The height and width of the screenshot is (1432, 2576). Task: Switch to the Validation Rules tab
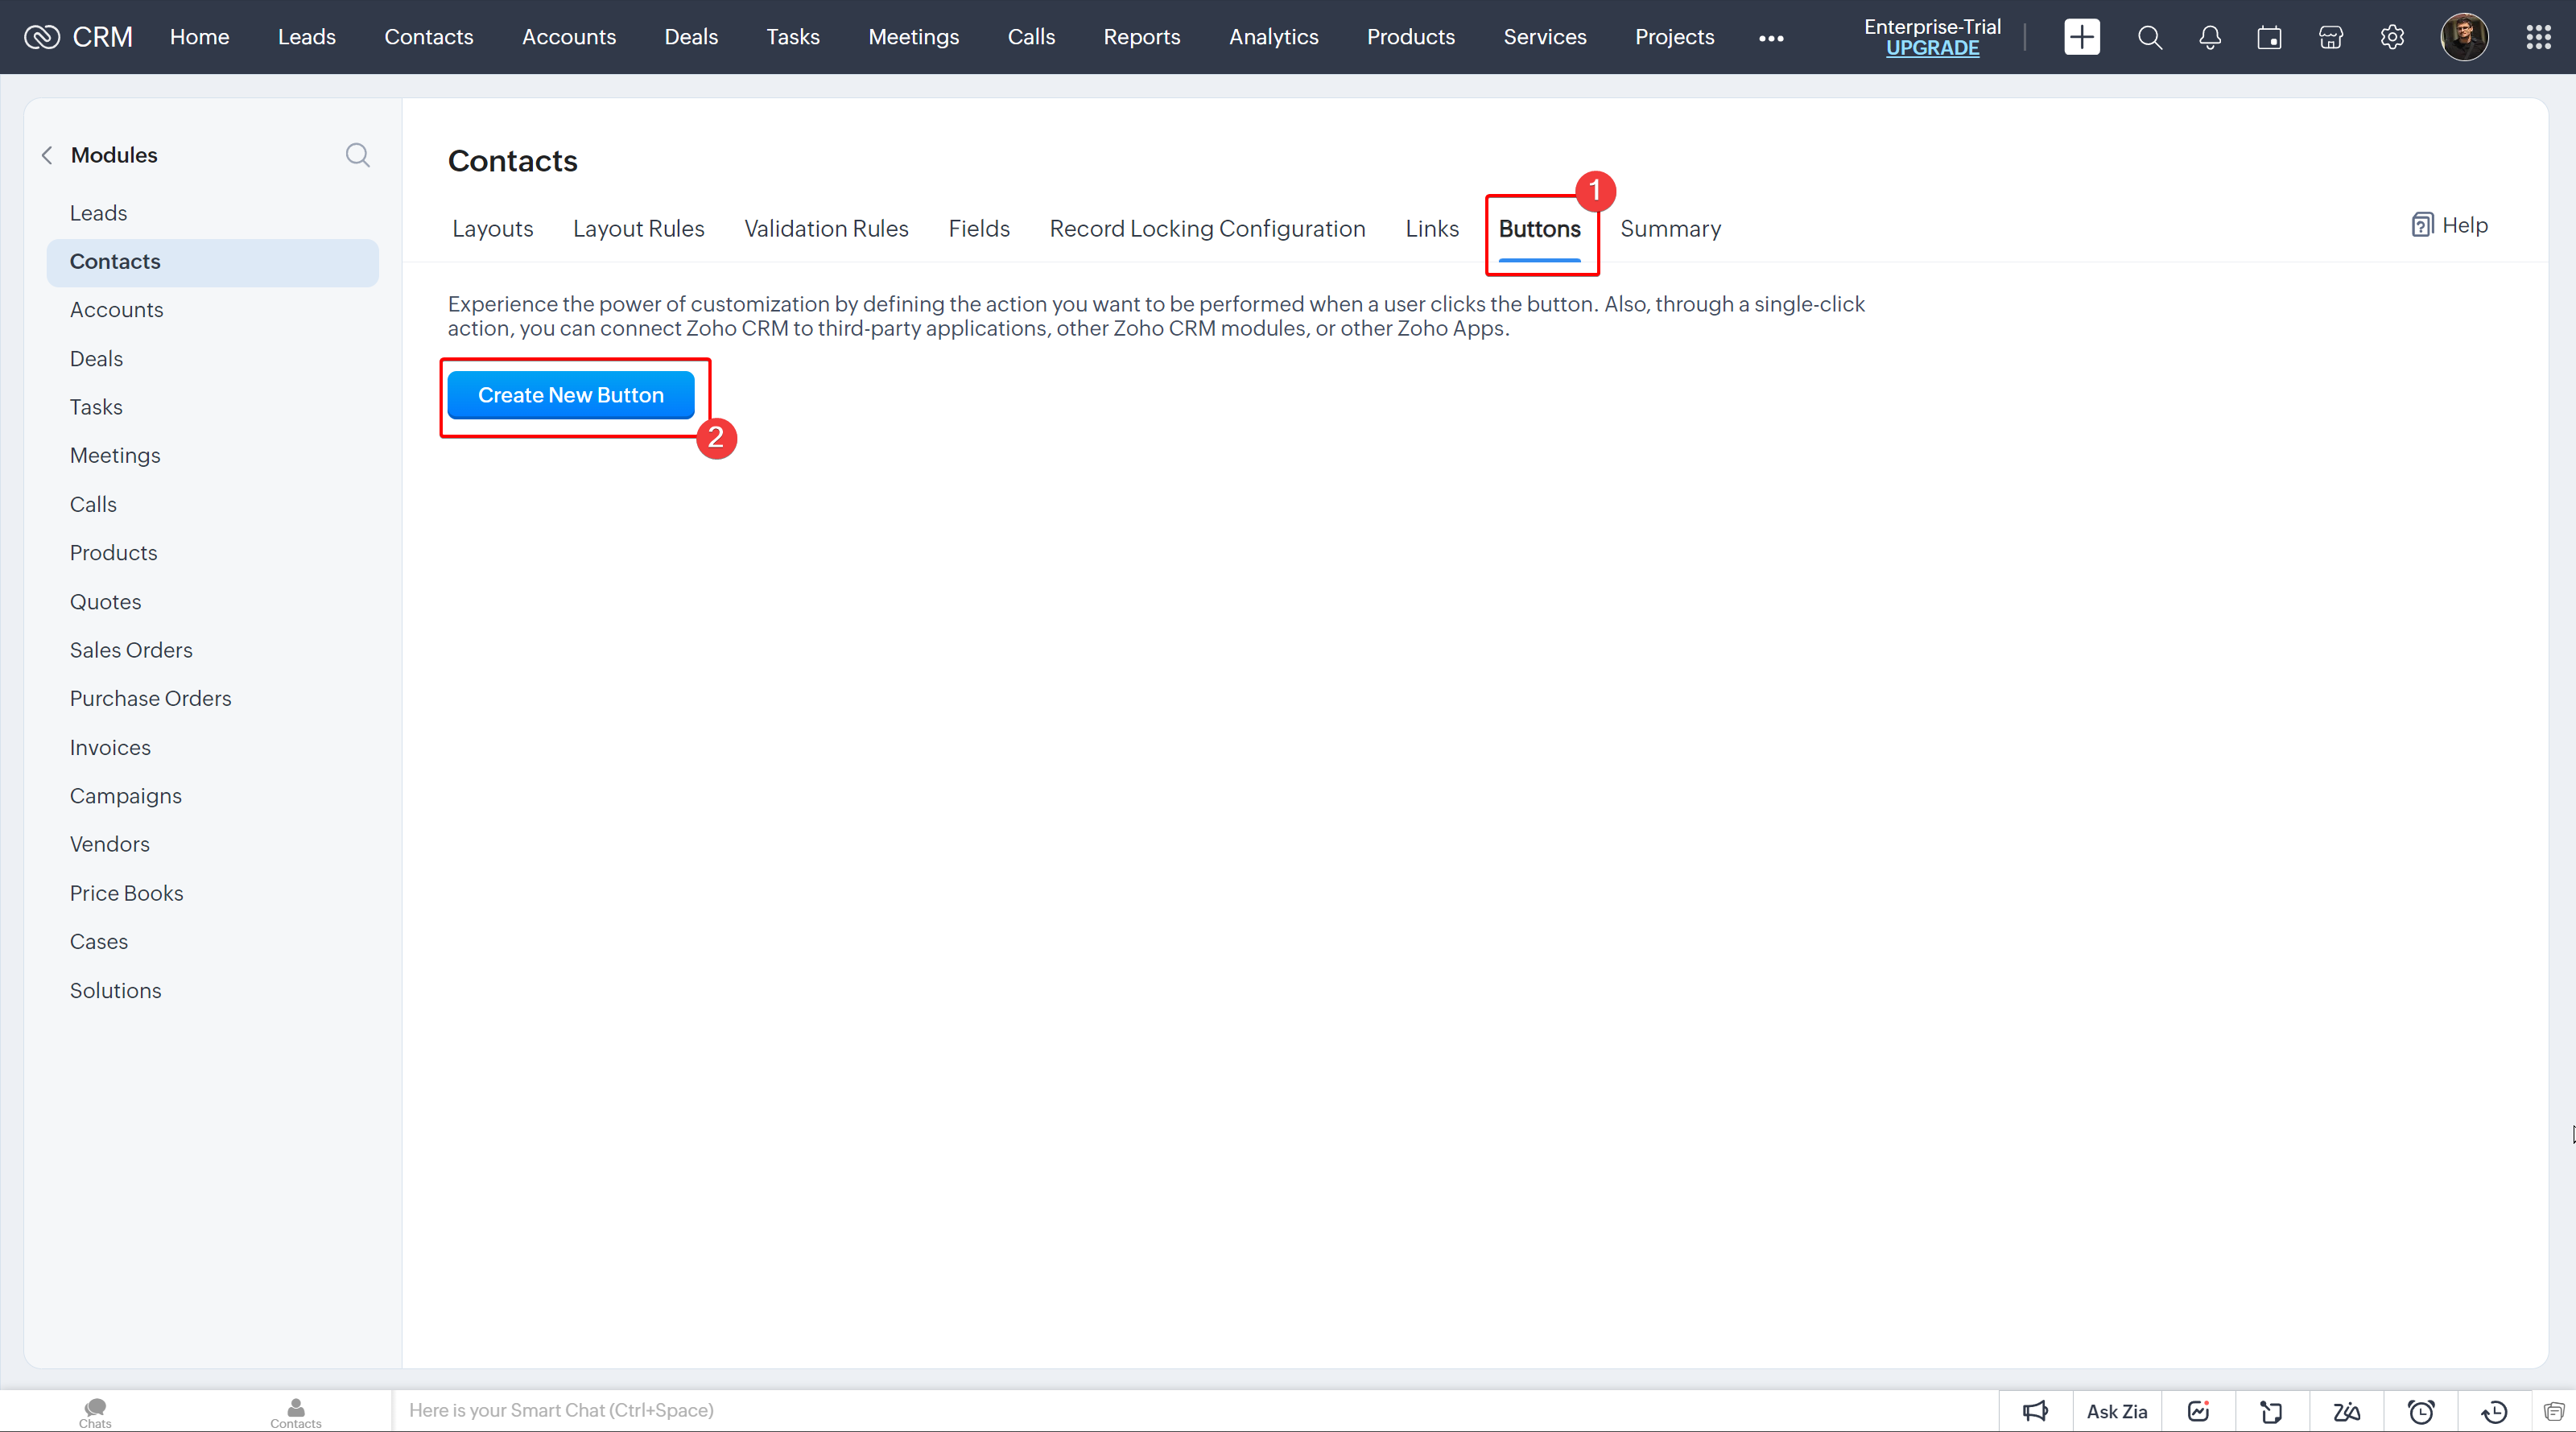click(826, 228)
